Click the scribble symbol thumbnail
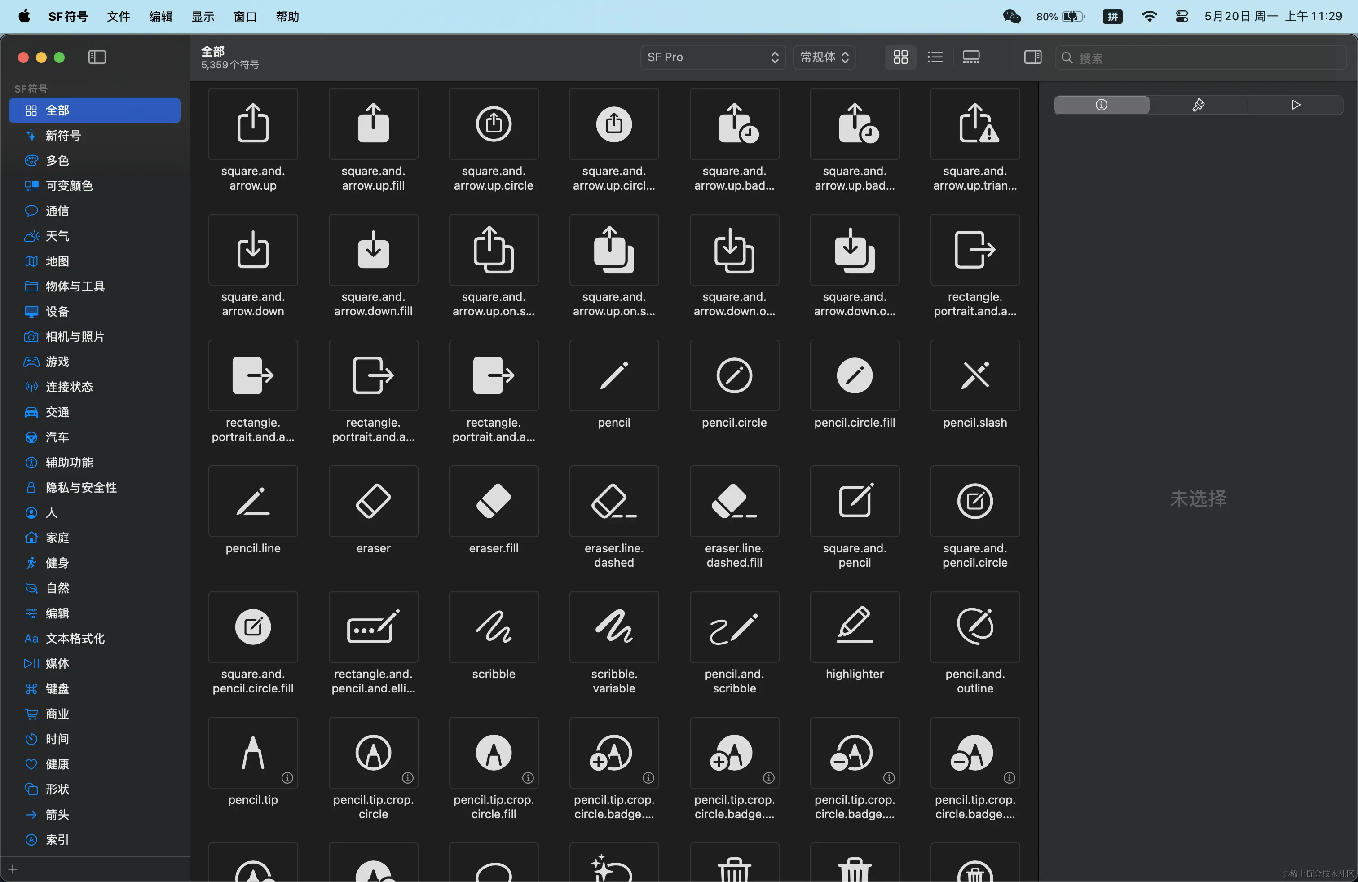1358x882 pixels. (494, 626)
